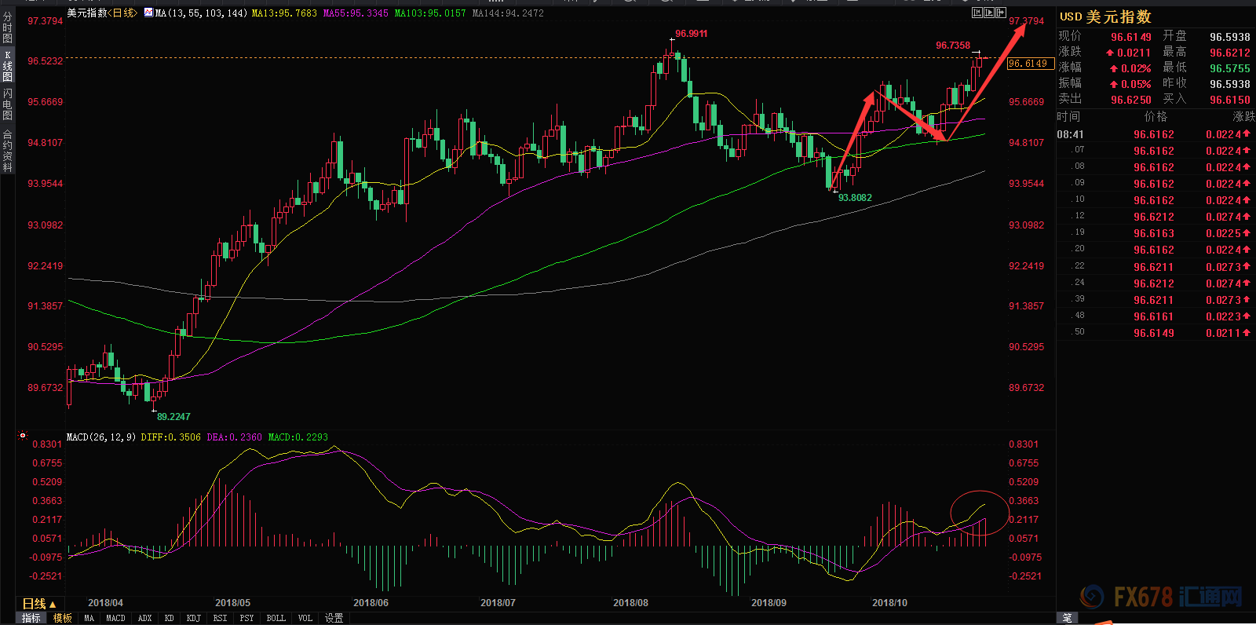Switch to 分时图 time-sharing view
1256x625 pixels.
point(7,27)
